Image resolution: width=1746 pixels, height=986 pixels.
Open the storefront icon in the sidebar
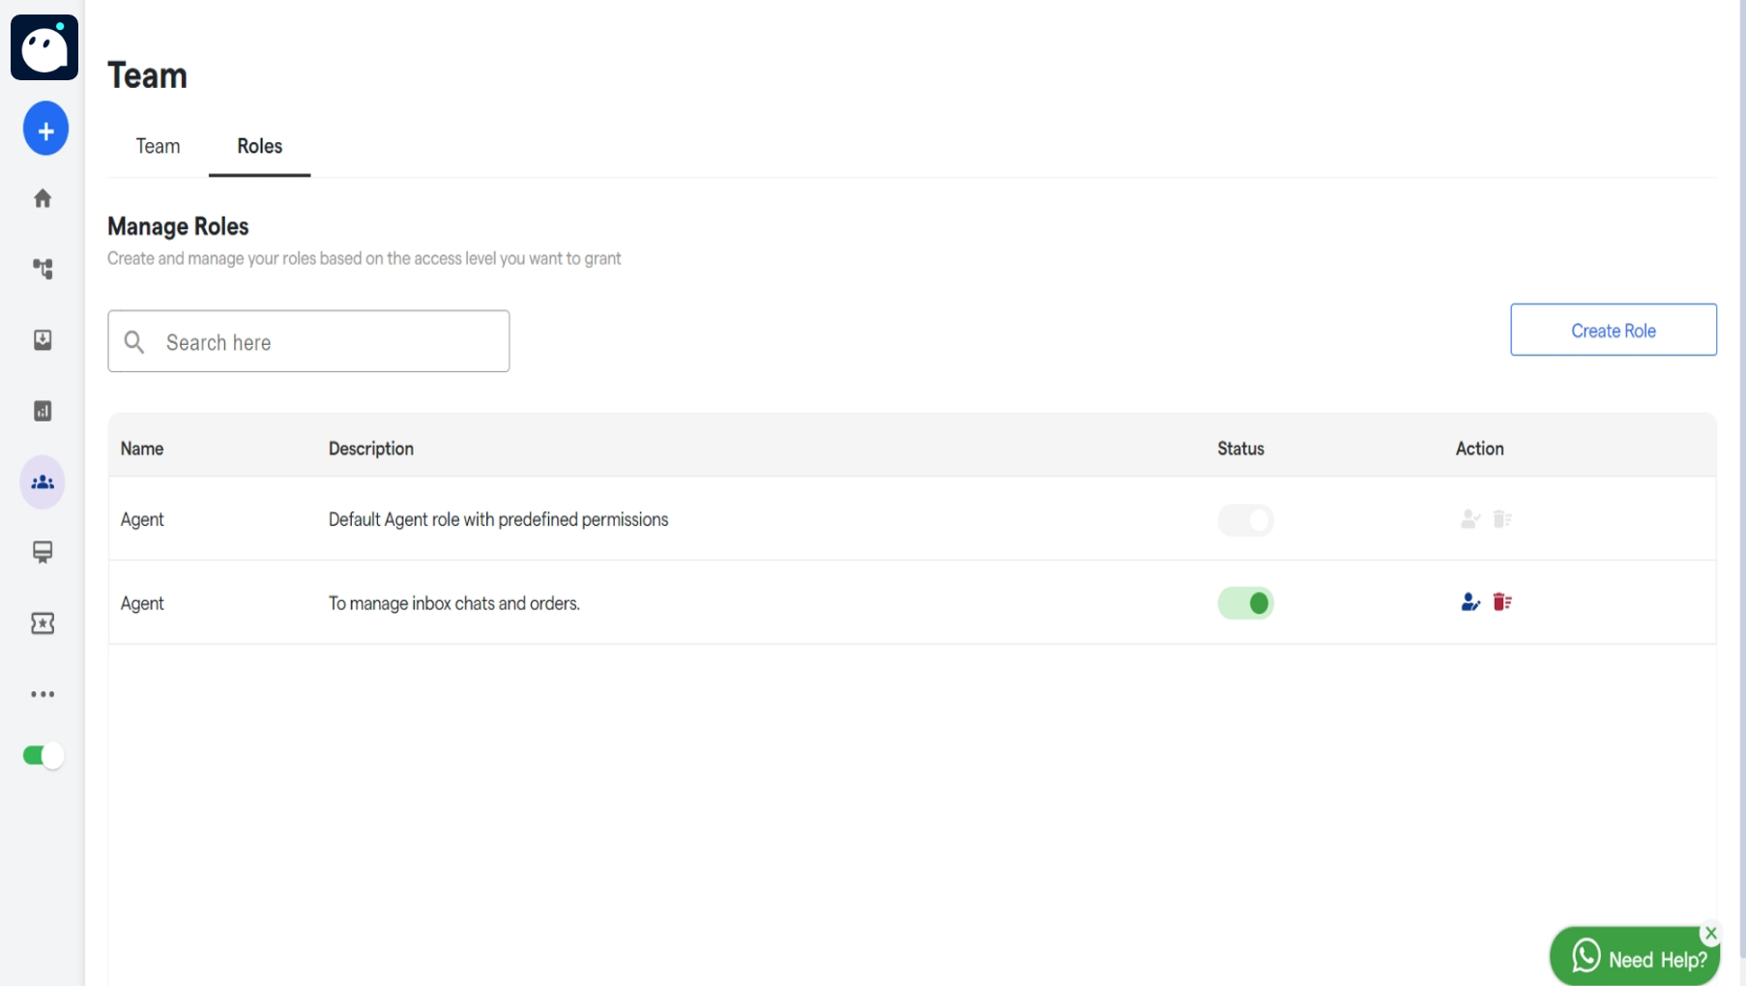click(43, 552)
